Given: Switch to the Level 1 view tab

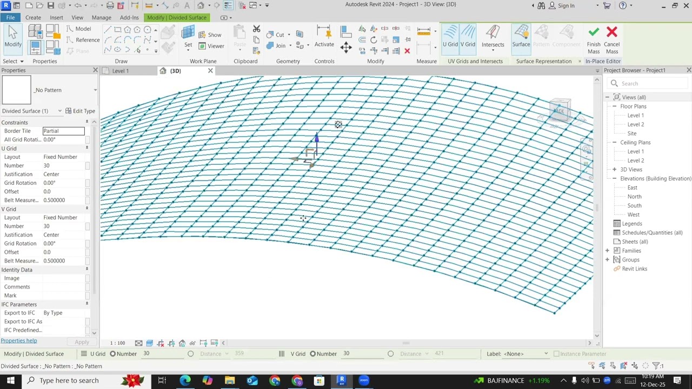Looking at the screenshot, I should 120,71.
